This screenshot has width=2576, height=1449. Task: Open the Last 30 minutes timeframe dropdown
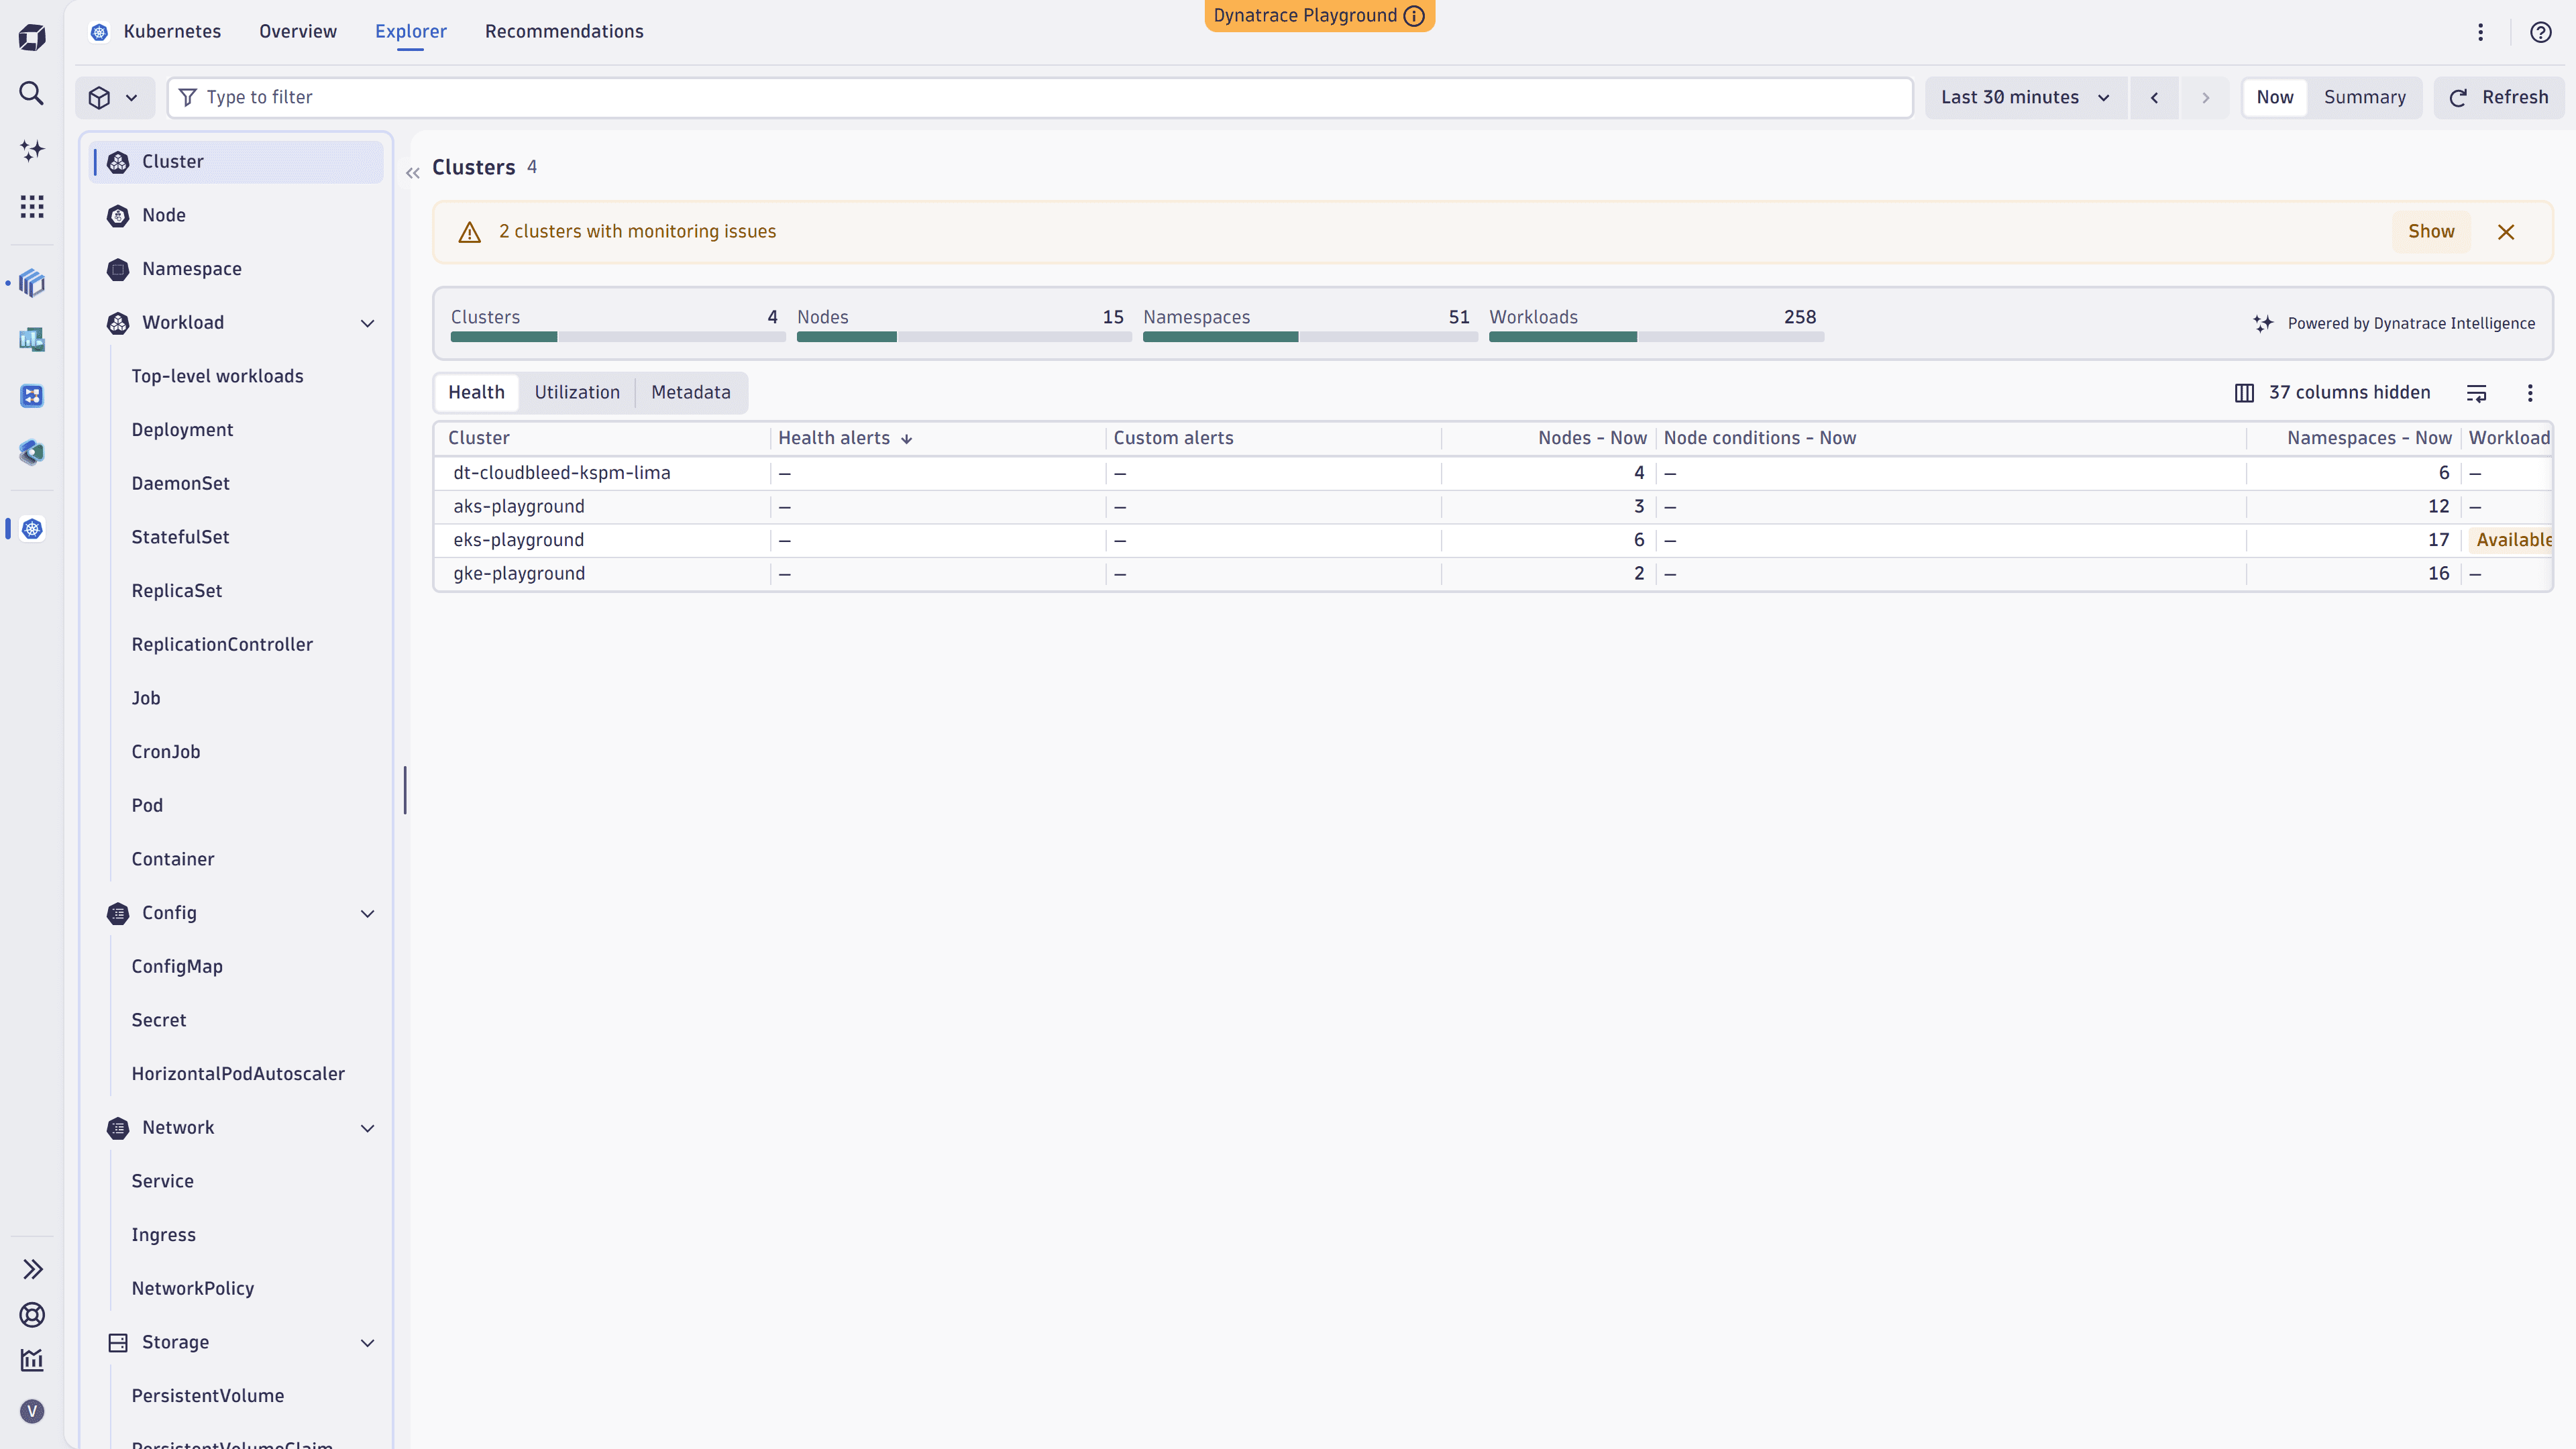[x=2026, y=97]
